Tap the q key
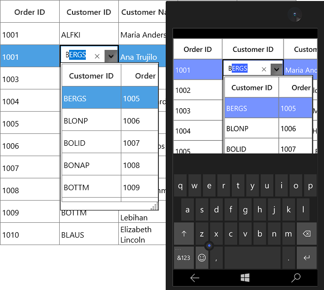The image size is (324, 290). click(180, 185)
